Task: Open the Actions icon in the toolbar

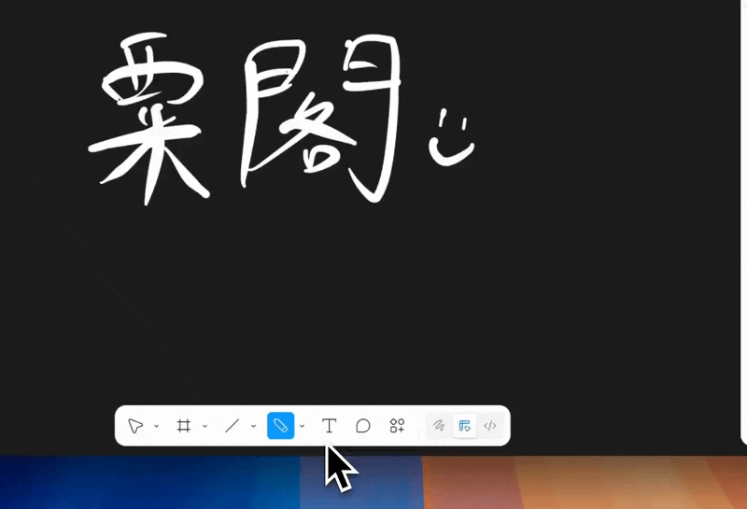Action: (x=397, y=426)
